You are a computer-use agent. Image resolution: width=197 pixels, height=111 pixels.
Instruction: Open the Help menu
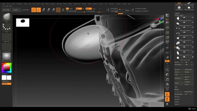tap(129, 4)
